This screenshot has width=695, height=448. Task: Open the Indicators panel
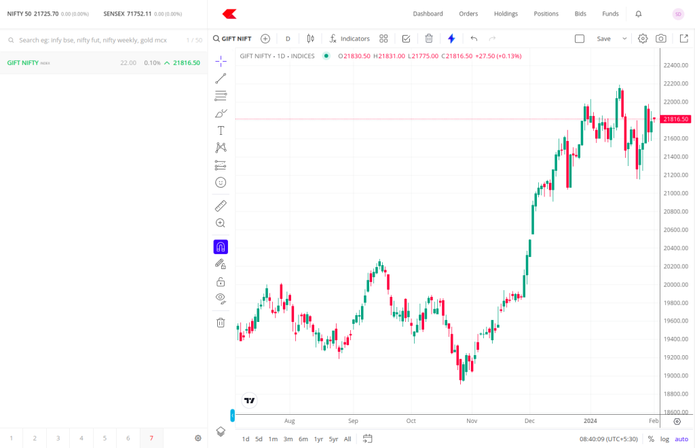(349, 39)
